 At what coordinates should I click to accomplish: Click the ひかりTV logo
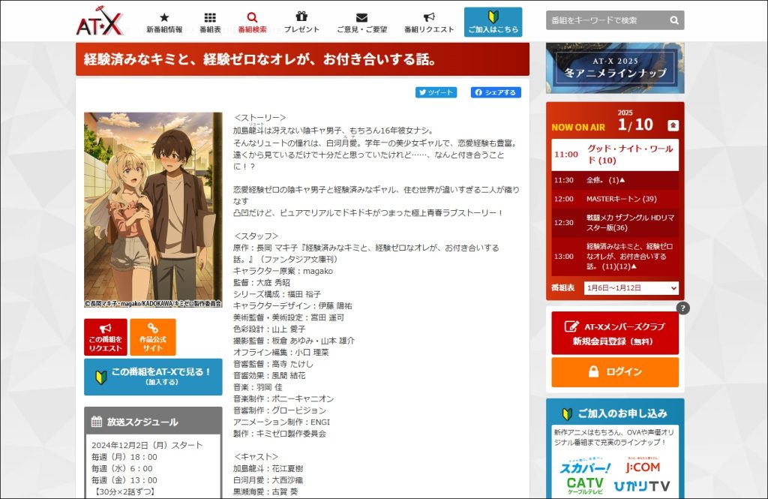[x=642, y=486]
